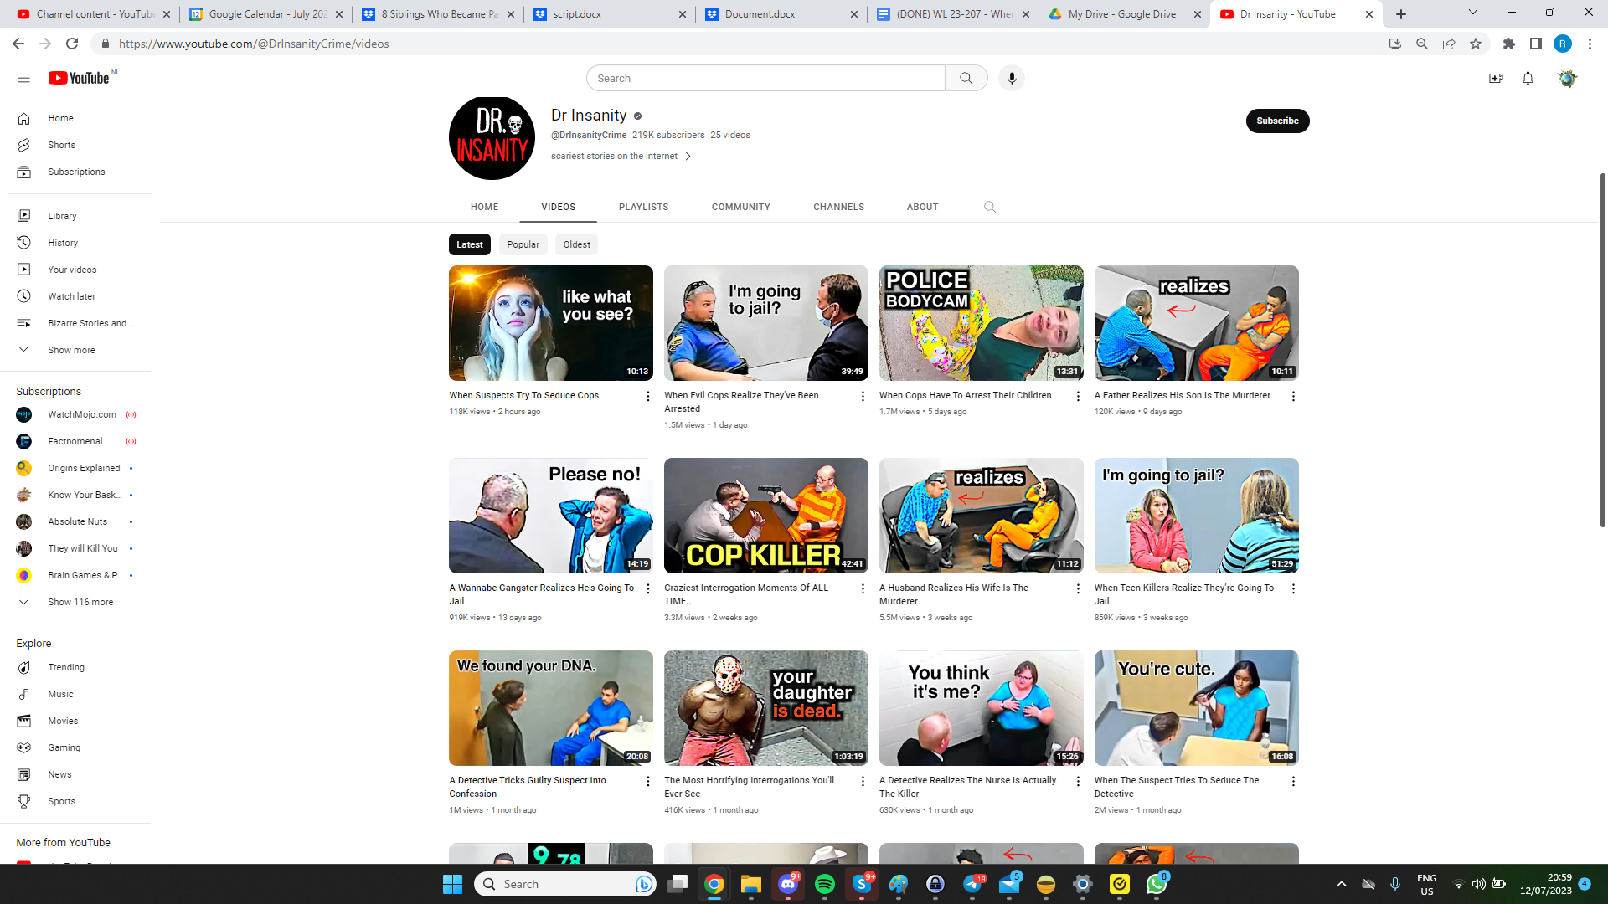Switch to the COMMUNITY channel tab
The width and height of the screenshot is (1608, 904).
click(740, 207)
